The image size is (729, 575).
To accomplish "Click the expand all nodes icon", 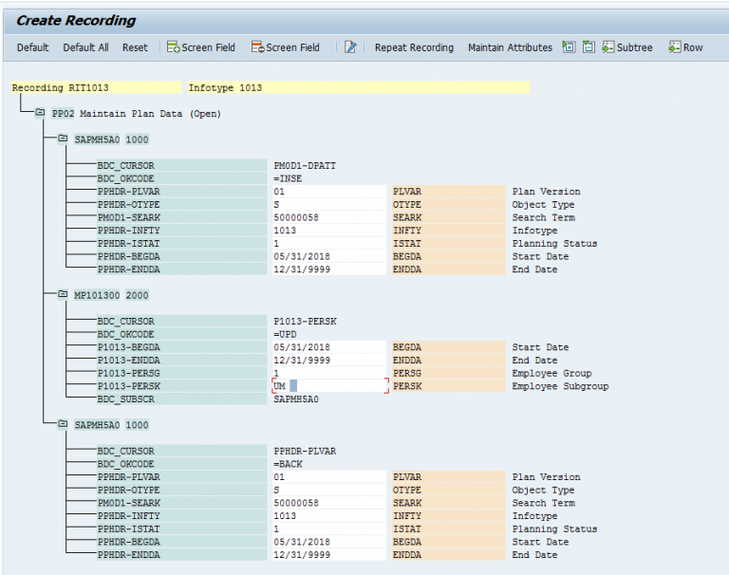I will 568,47.
